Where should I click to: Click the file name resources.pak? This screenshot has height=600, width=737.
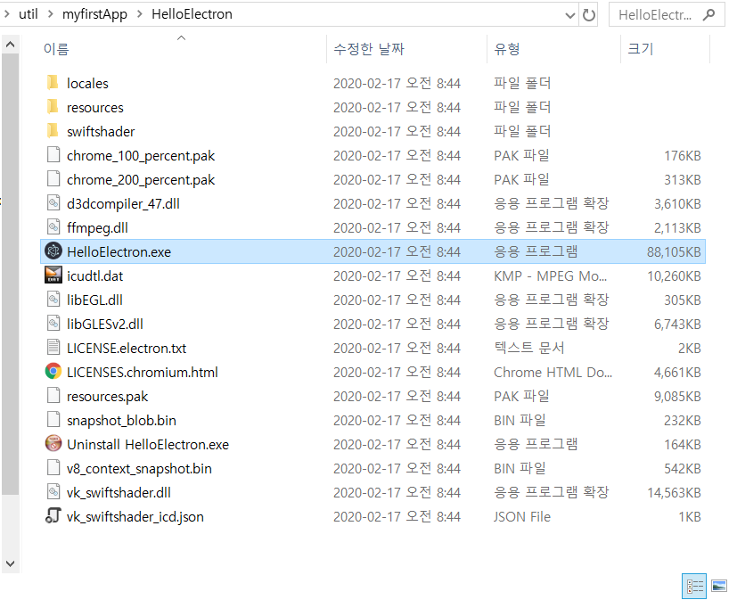click(x=107, y=397)
